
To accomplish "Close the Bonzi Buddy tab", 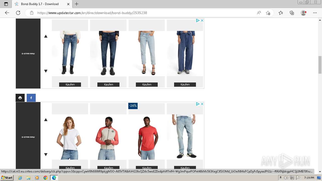I will point(68,4).
